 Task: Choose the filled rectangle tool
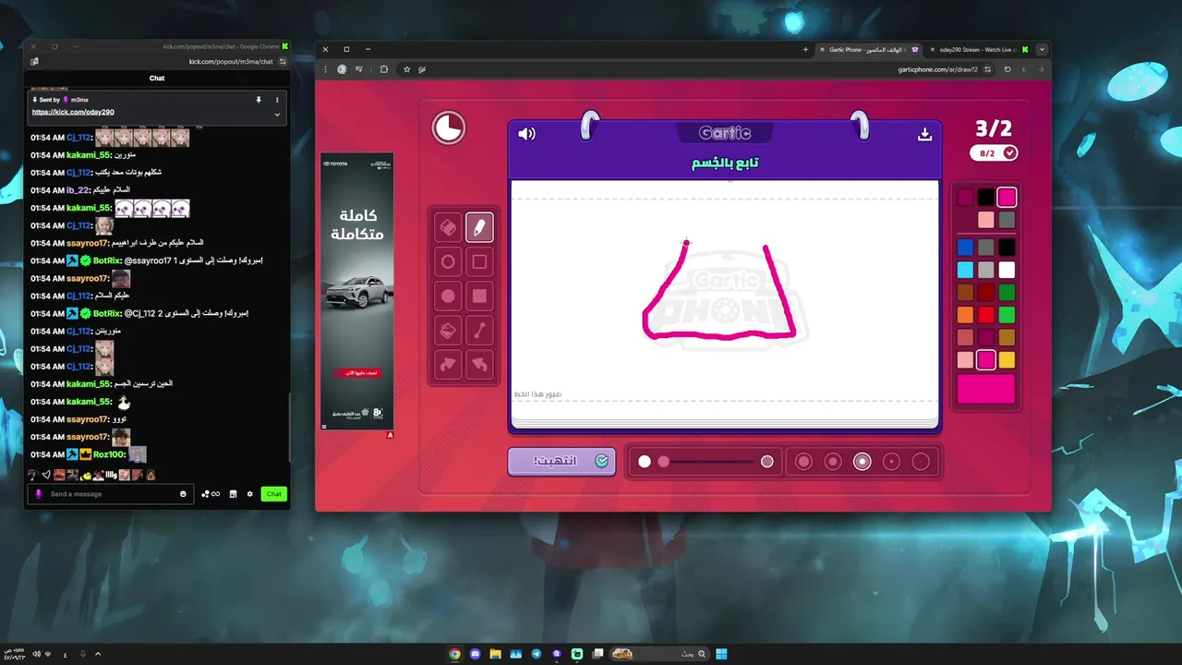point(479,296)
